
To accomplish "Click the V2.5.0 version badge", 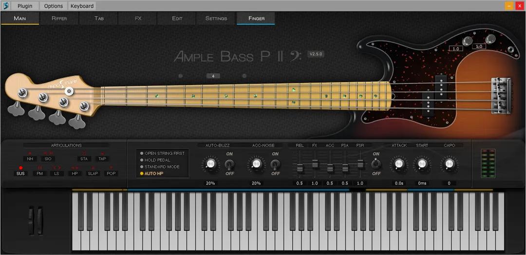I will [x=316, y=54].
